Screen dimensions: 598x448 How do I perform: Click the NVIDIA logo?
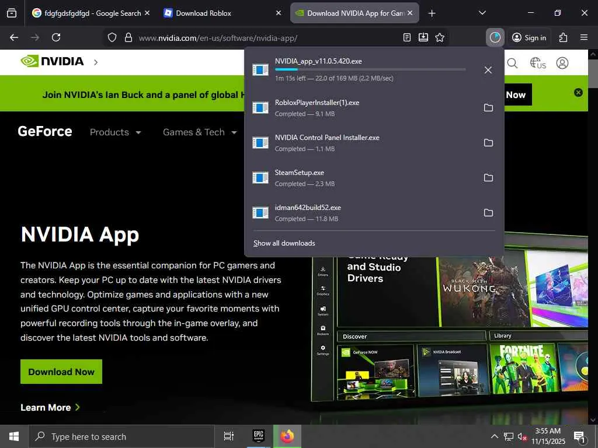[52, 61]
